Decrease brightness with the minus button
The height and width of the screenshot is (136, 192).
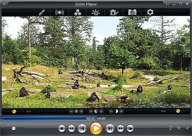point(71,111)
